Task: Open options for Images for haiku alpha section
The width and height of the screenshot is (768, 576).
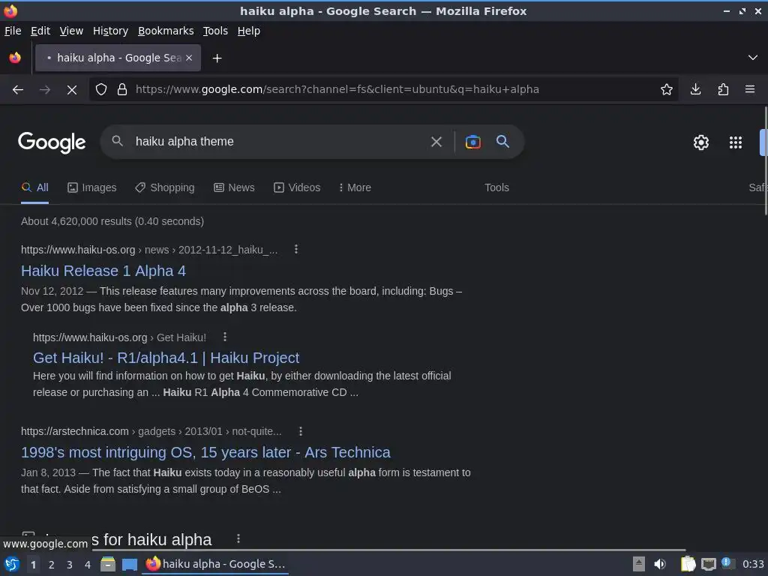Action: pyautogui.click(x=238, y=538)
